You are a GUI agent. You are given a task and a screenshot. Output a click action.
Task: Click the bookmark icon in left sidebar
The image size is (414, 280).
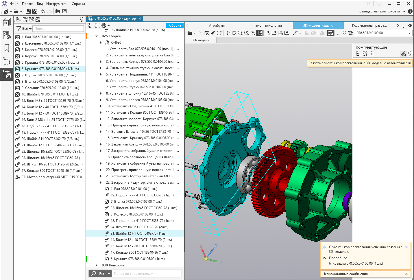pos(7,48)
